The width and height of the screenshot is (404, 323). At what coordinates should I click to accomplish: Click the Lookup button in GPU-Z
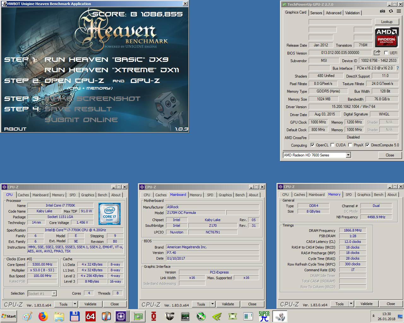[387, 22]
